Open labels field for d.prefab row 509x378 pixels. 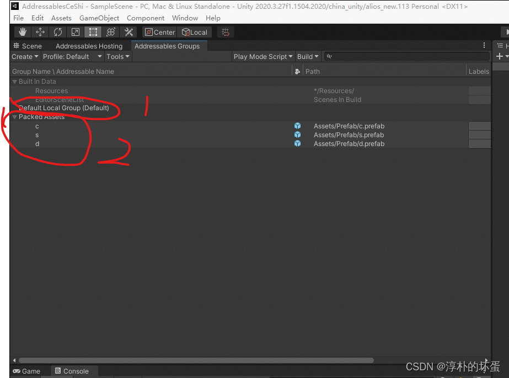479,143
